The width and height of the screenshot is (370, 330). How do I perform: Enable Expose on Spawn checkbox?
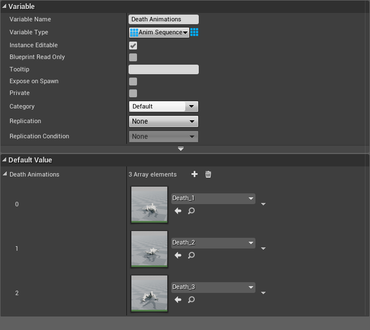pos(133,82)
